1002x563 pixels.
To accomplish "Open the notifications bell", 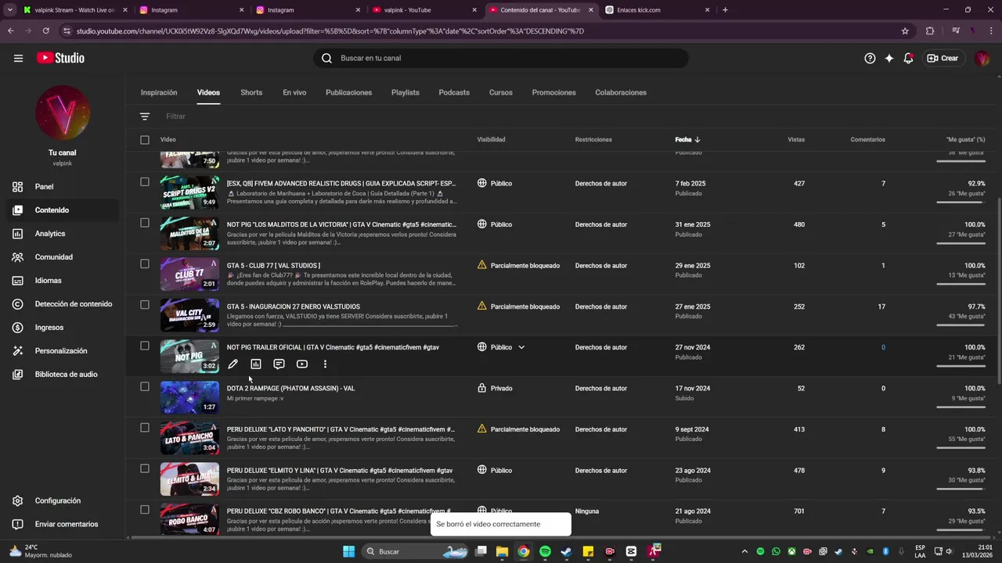I will pyautogui.click(x=908, y=58).
